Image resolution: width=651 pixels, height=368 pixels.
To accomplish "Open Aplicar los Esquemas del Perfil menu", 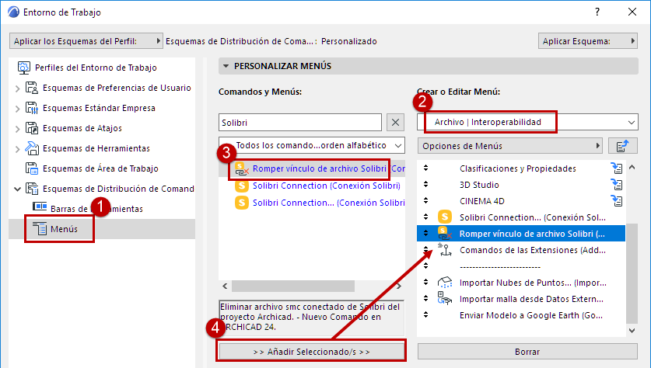I will (x=86, y=41).
